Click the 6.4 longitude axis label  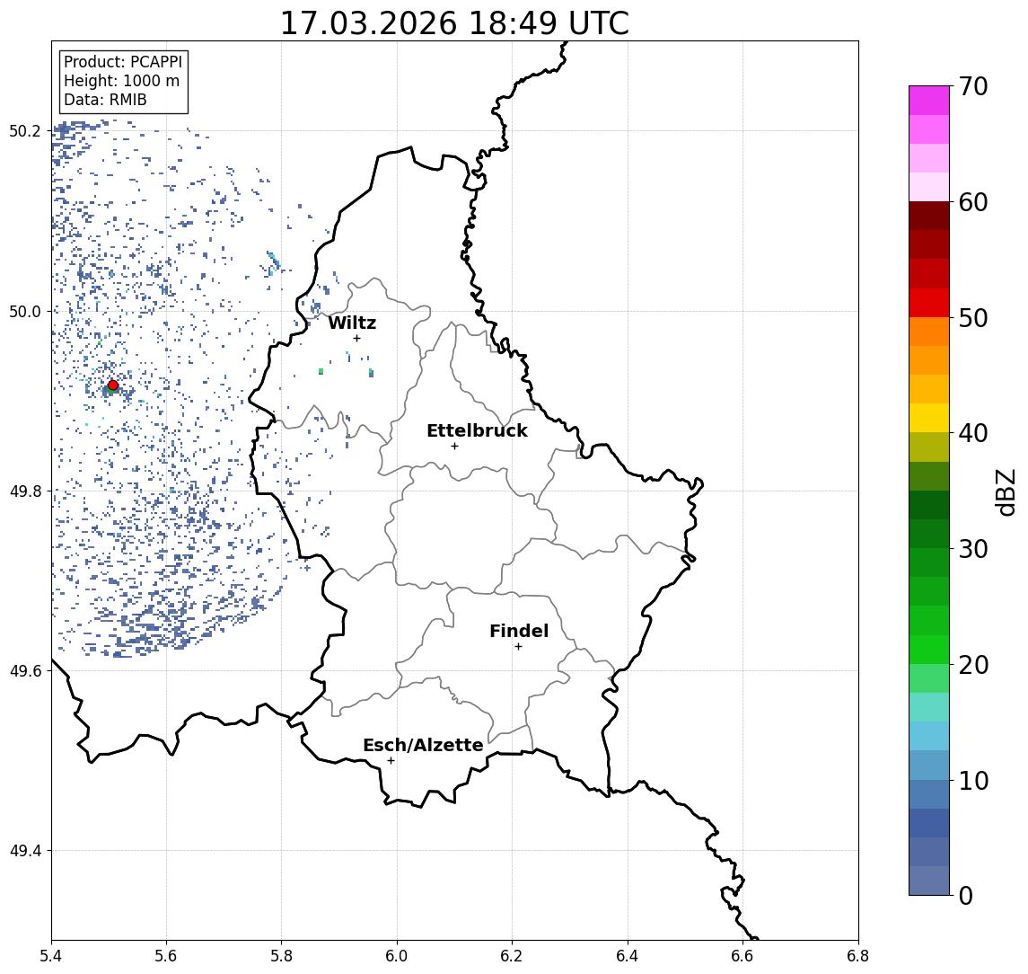point(628,956)
